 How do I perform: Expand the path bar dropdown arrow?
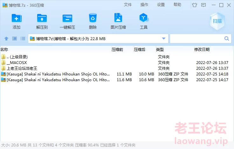coord(163,39)
